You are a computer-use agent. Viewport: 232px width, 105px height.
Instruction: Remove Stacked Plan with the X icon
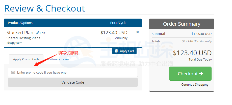pos(138,32)
